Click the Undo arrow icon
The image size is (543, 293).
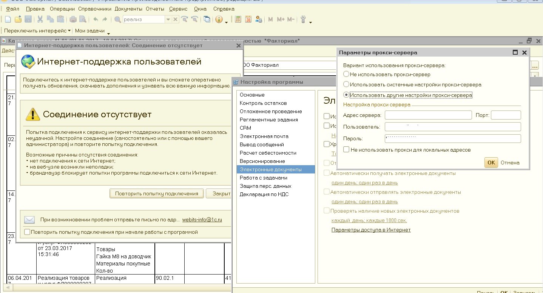pos(96,20)
